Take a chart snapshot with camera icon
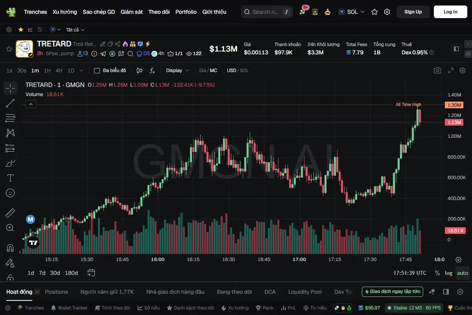 [437, 70]
